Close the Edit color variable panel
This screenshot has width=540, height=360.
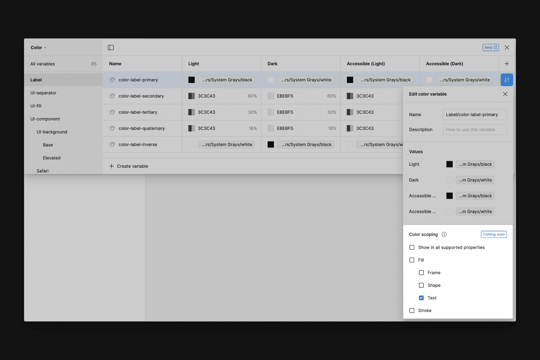[505, 94]
